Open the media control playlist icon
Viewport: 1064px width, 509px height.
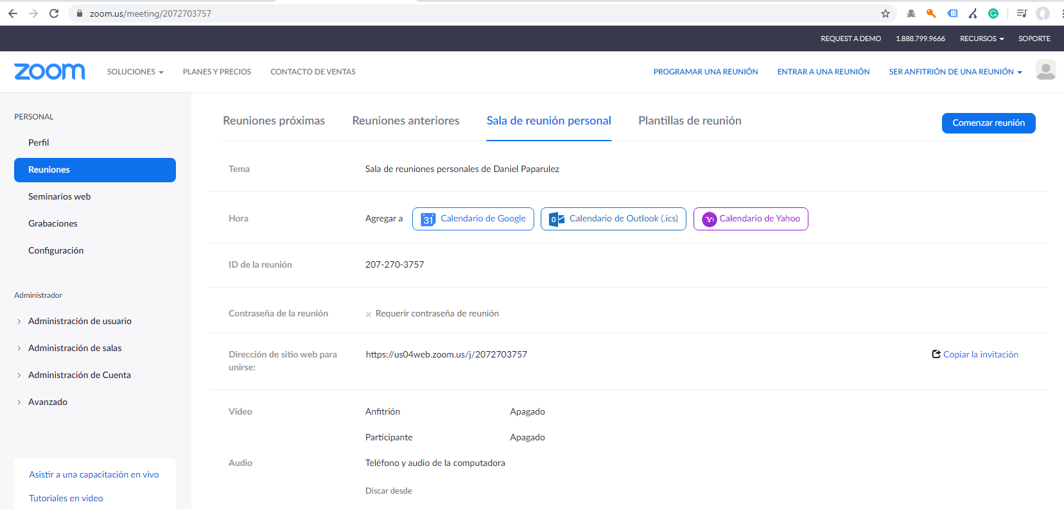[x=1022, y=13]
